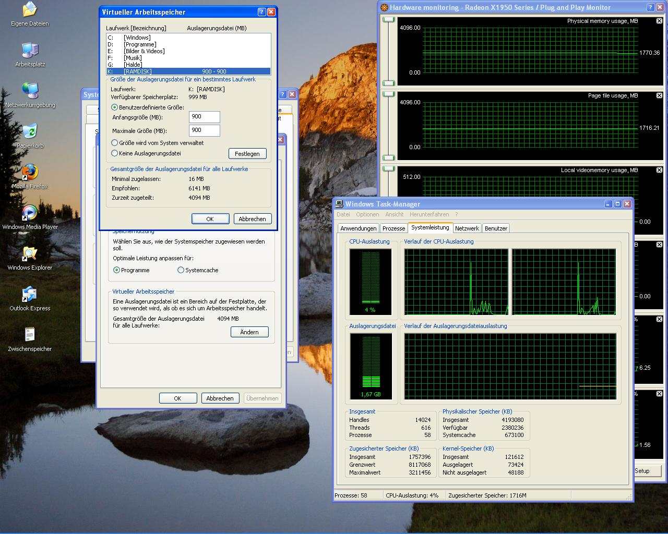Confirm Virtueller Arbeitsspeicher dialog with OK
The image size is (668, 534).
coord(210,219)
